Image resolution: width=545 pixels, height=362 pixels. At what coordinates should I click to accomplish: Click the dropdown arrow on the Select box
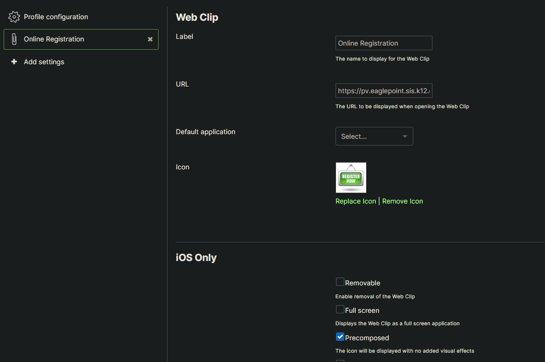tap(404, 136)
